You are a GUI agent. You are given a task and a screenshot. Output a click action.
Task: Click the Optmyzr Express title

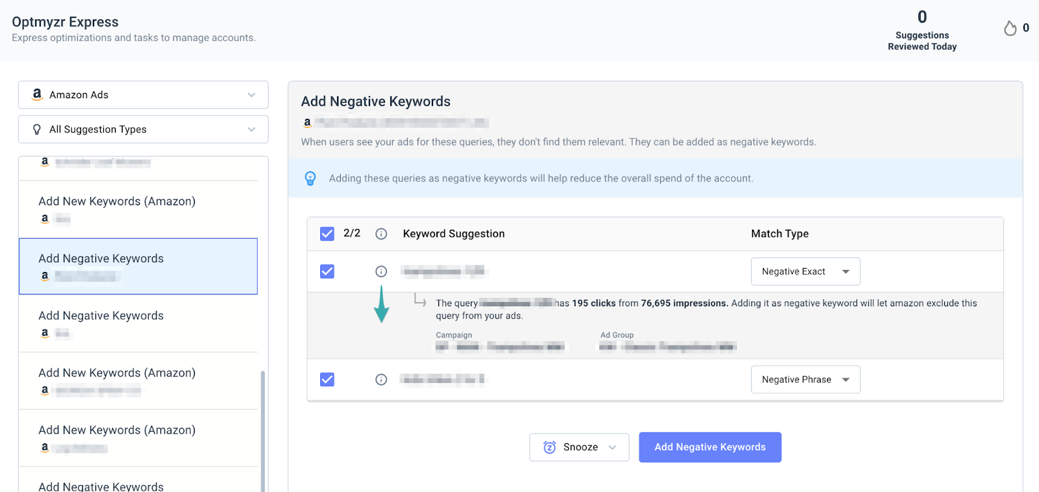(x=65, y=22)
